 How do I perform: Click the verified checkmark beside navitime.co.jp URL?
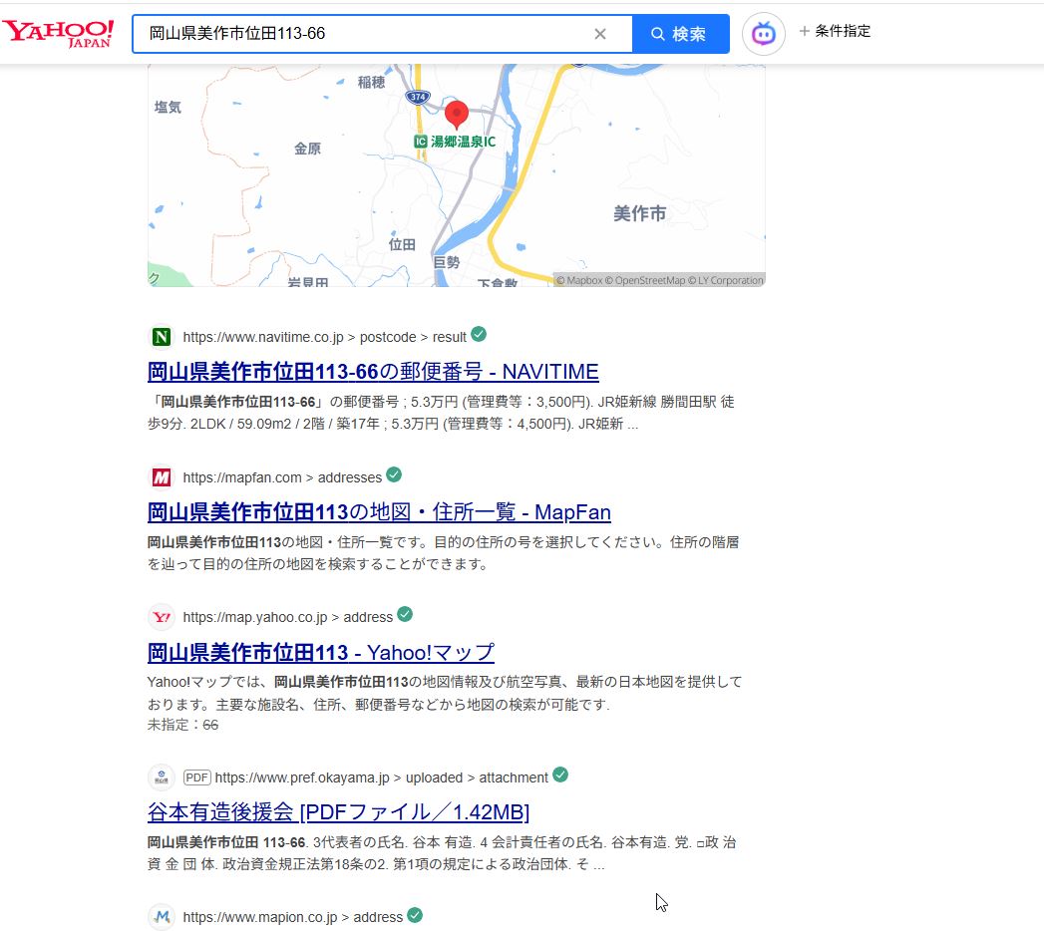[x=479, y=334]
